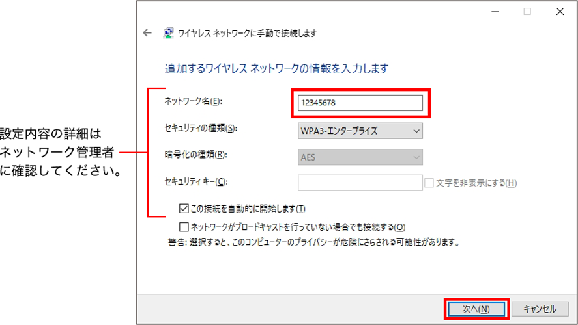The height and width of the screenshot is (325, 578).
Task: Click the wireless network wizard icon
Action: (169, 33)
